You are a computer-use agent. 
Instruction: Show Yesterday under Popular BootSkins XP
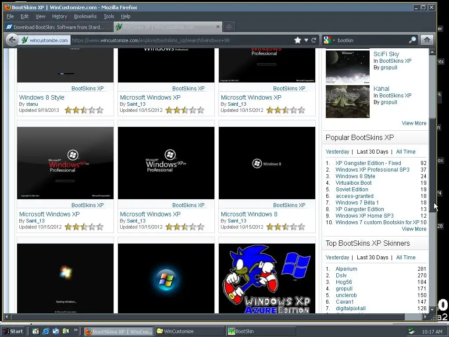(337, 151)
